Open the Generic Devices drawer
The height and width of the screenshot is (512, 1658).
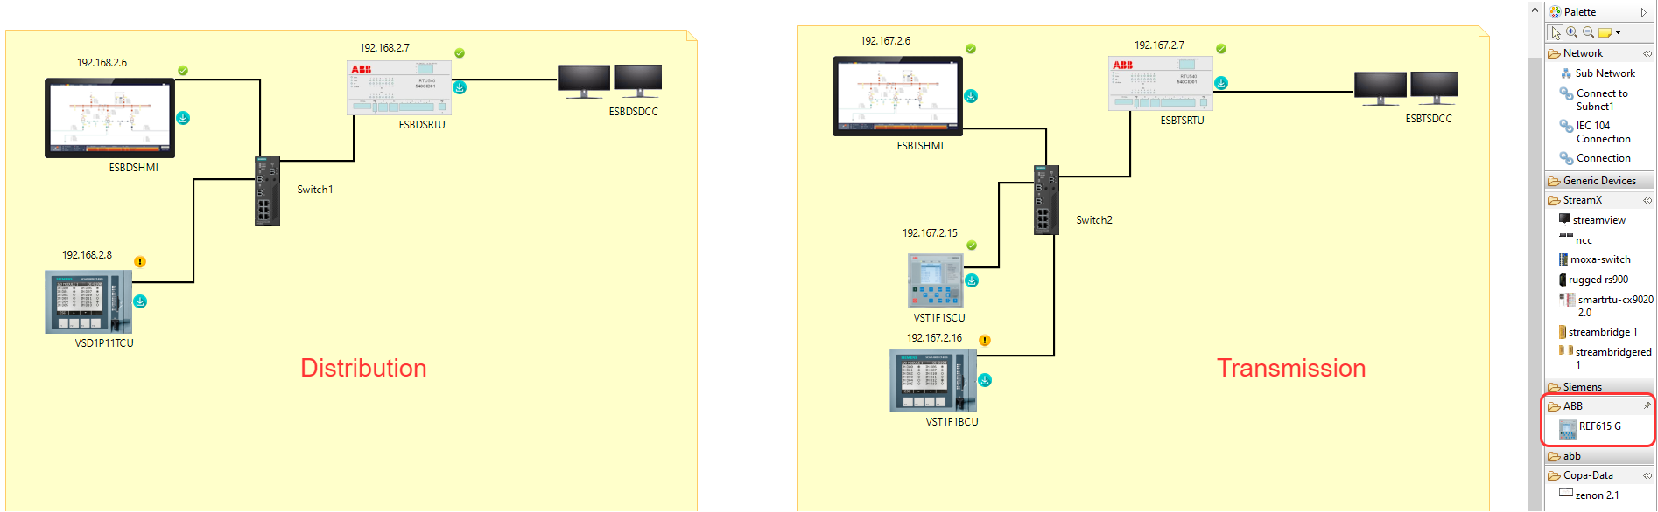(x=1598, y=181)
